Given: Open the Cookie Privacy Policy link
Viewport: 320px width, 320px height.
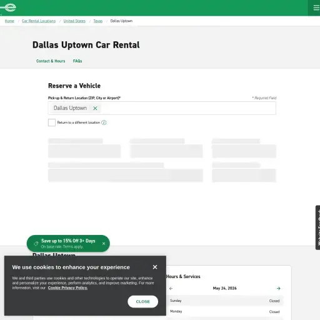Looking at the screenshot, I should point(67,288).
